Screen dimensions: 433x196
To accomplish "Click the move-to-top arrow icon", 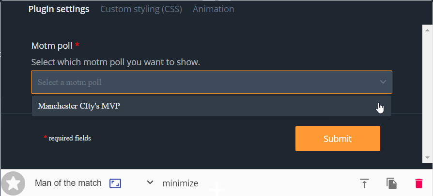I will [x=364, y=183].
